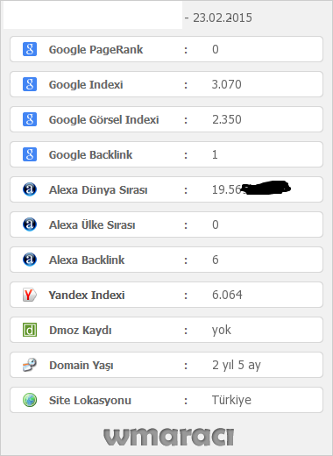333x456 pixels.
Task: Click the Dmoz Kaydı value yok
Action: [x=222, y=331]
